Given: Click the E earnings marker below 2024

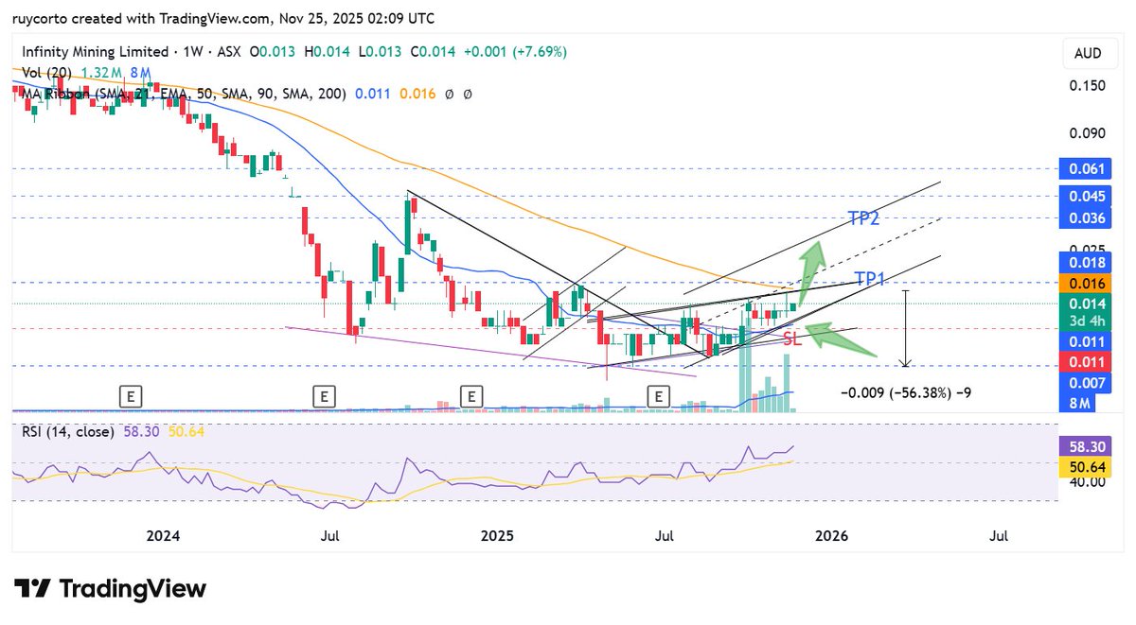Looking at the screenshot, I should pos(130,397).
